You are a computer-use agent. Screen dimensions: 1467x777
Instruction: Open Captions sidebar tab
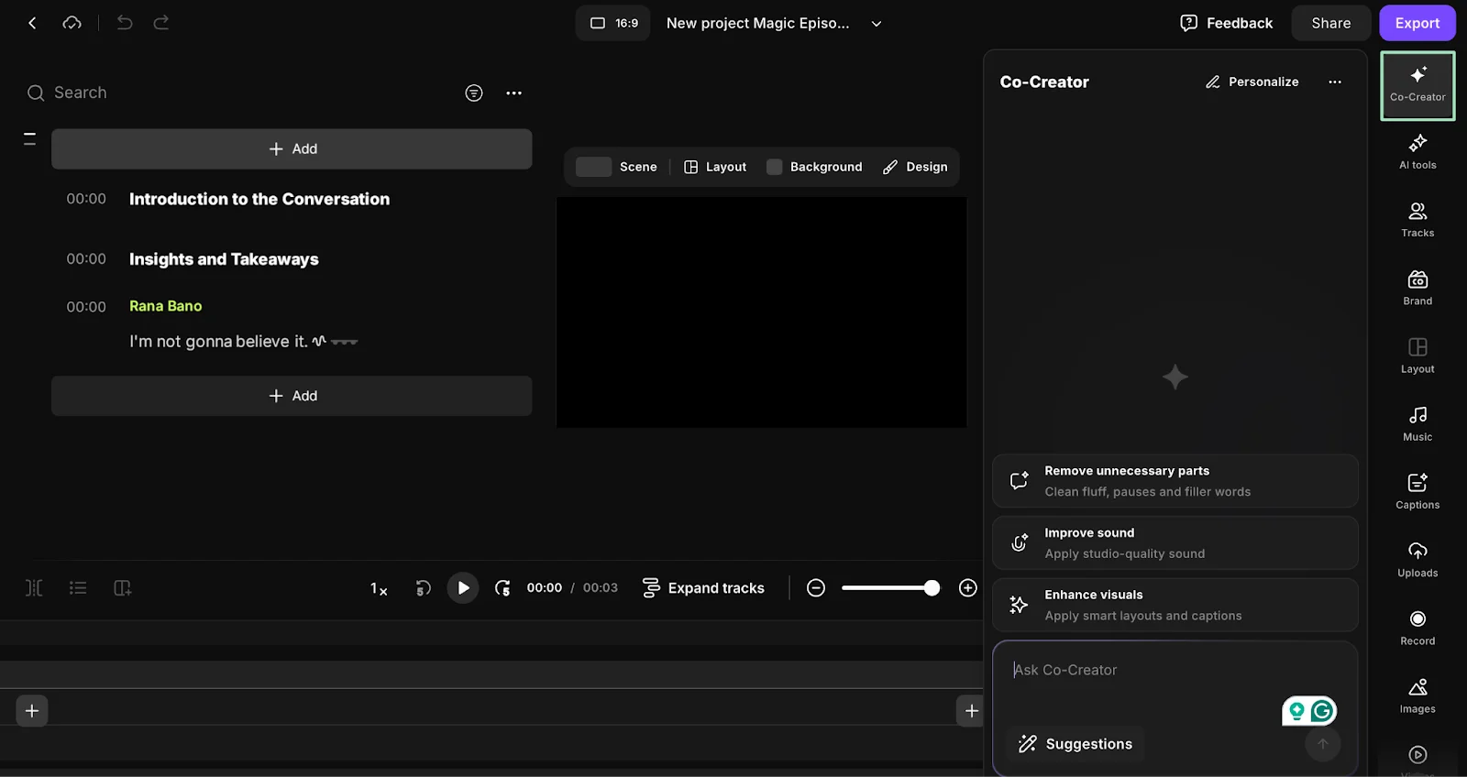[1417, 492]
